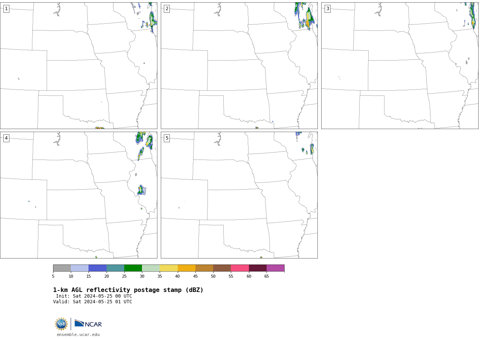Click the member label box numbered 1

(6, 9)
